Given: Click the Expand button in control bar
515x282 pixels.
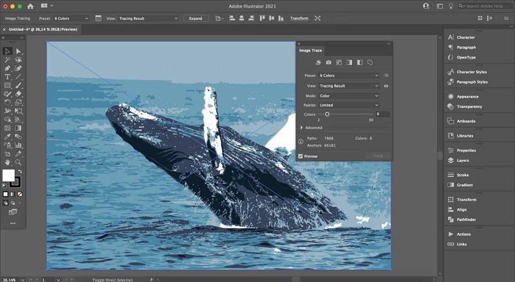Looking at the screenshot, I should tap(195, 19).
